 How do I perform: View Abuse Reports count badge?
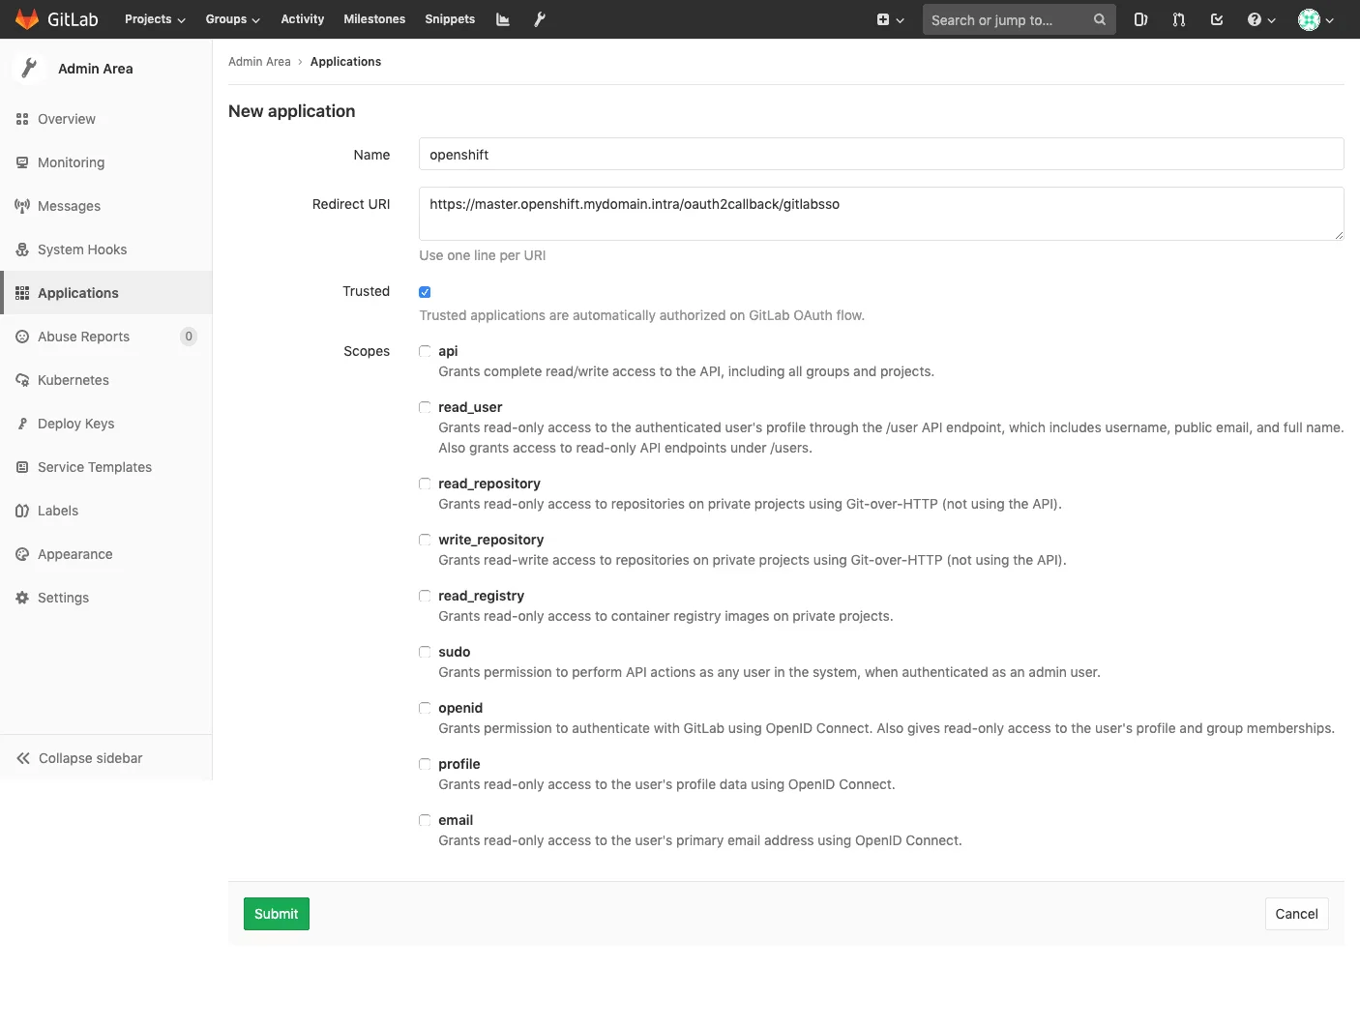(x=189, y=337)
